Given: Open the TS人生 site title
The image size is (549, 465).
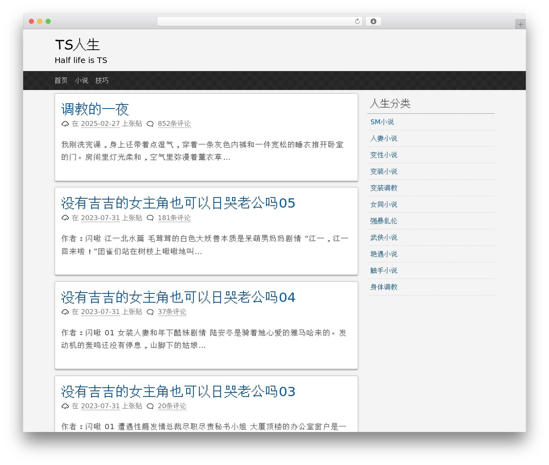Looking at the screenshot, I should pyautogui.click(x=77, y=45).
